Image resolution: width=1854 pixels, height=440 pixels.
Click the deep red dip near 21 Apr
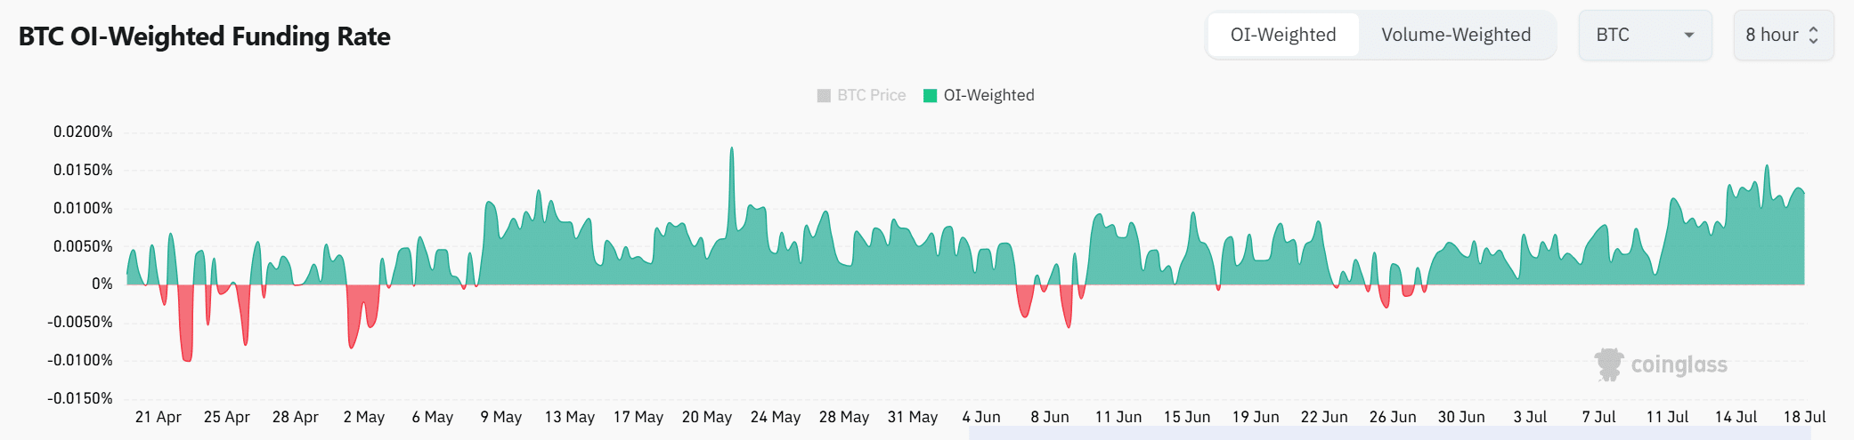coord(187,357)
